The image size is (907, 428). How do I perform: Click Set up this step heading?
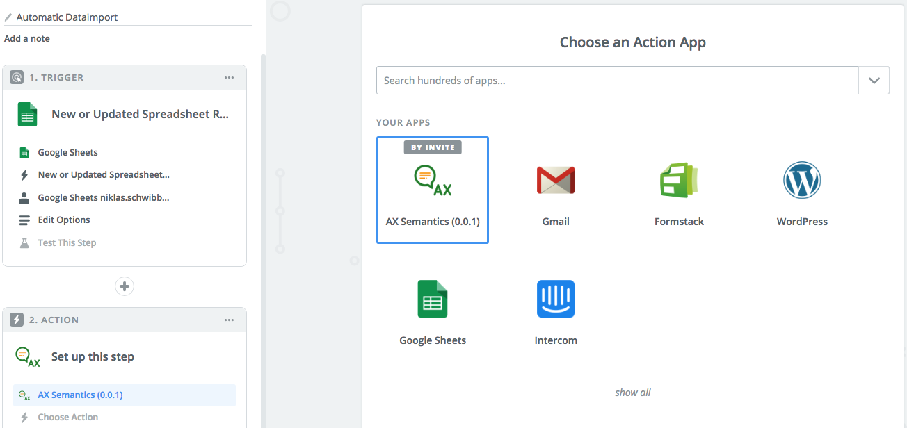(x=93, y=357)
